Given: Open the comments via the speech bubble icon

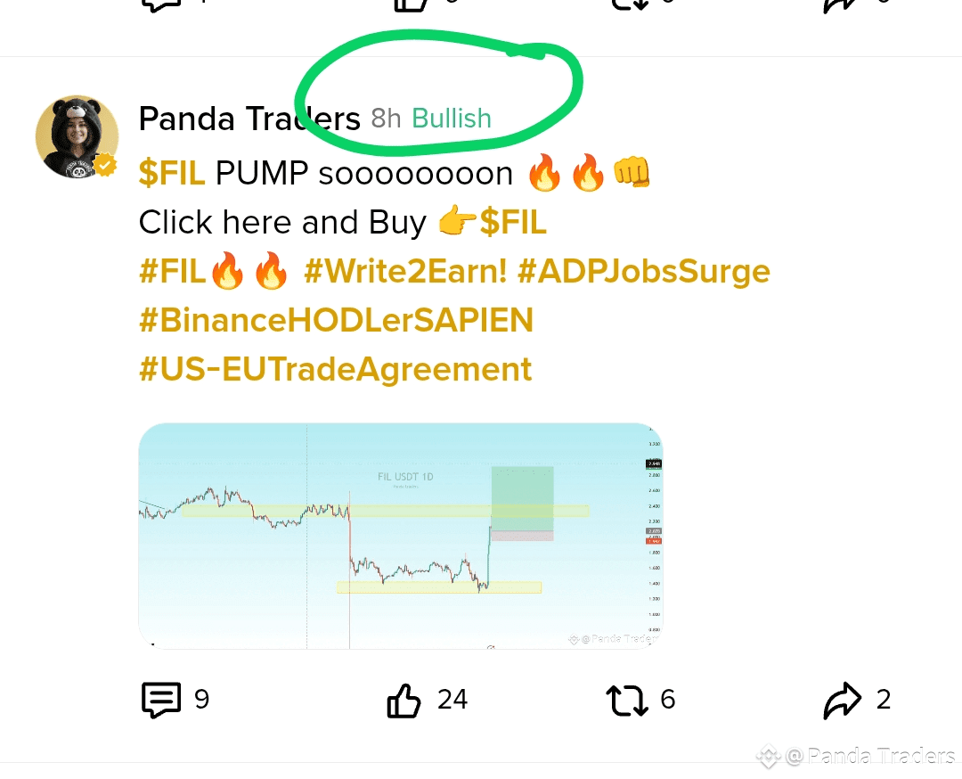Looking at the screenshot, I should click(161, 701).
